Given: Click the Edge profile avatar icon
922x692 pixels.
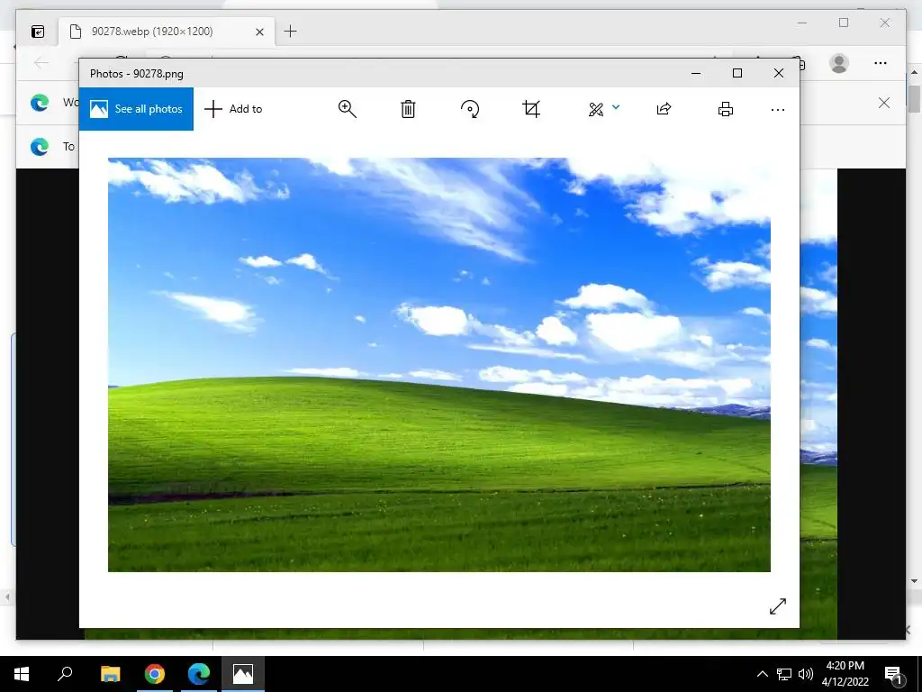Looking at the screenshot, I should pyautogui.click(x=839, y=63).
